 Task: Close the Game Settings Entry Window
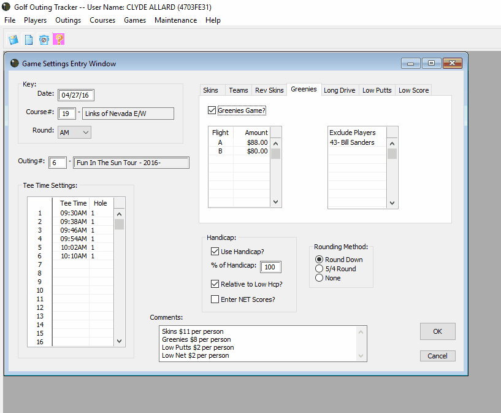click(x=453, y=63)
